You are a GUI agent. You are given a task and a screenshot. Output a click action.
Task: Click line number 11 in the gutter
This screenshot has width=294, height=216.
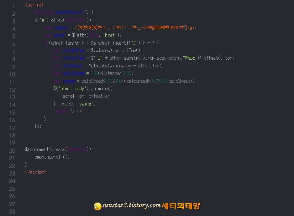click(x=12, y=82)
